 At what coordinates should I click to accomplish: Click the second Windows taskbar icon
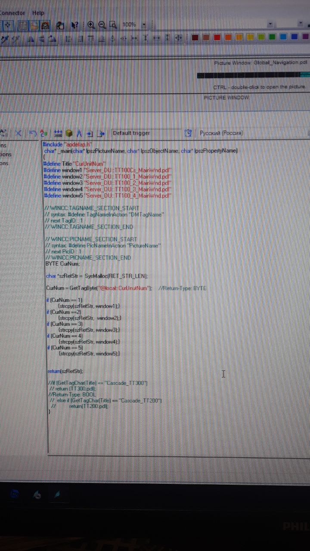coord(37,495)
